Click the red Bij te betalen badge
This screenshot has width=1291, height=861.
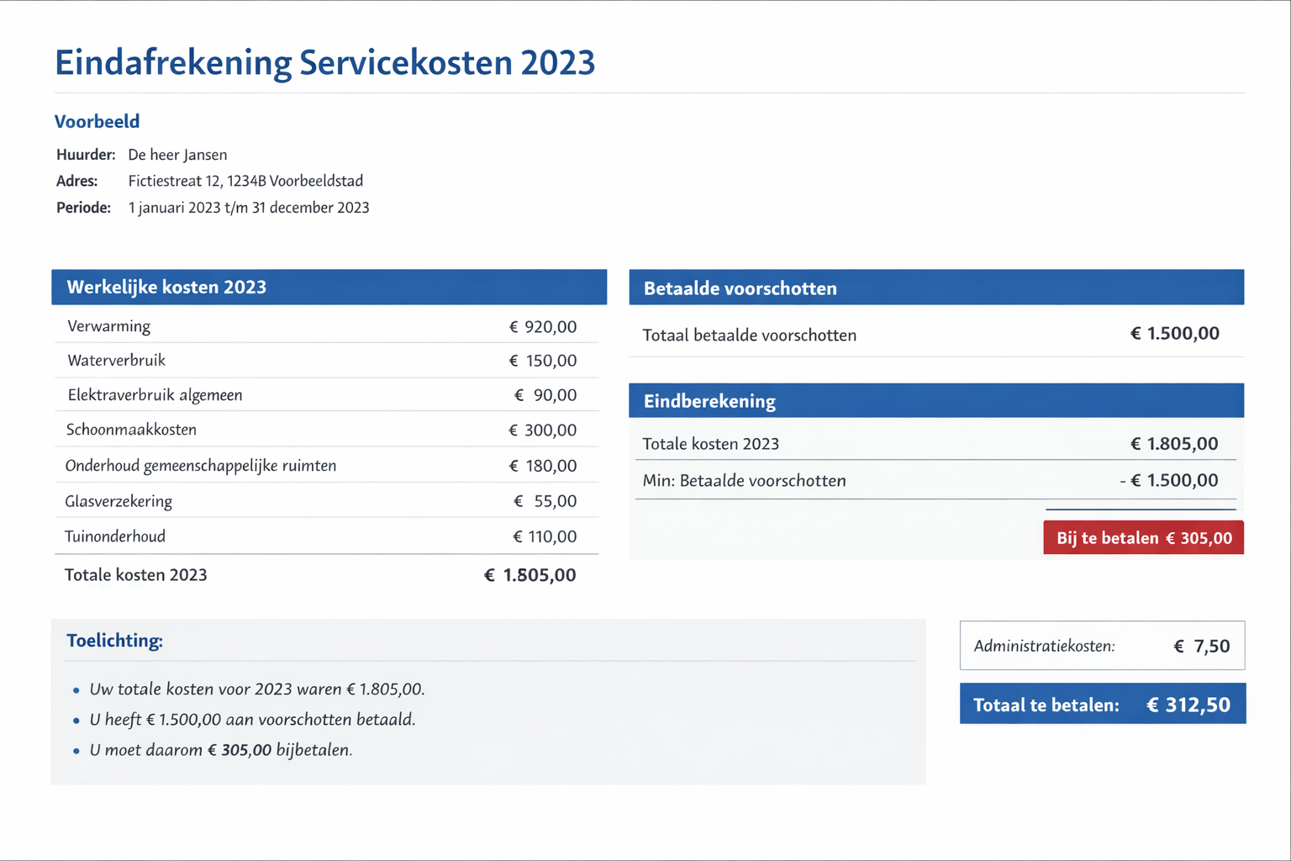[x=1143, y=538]
